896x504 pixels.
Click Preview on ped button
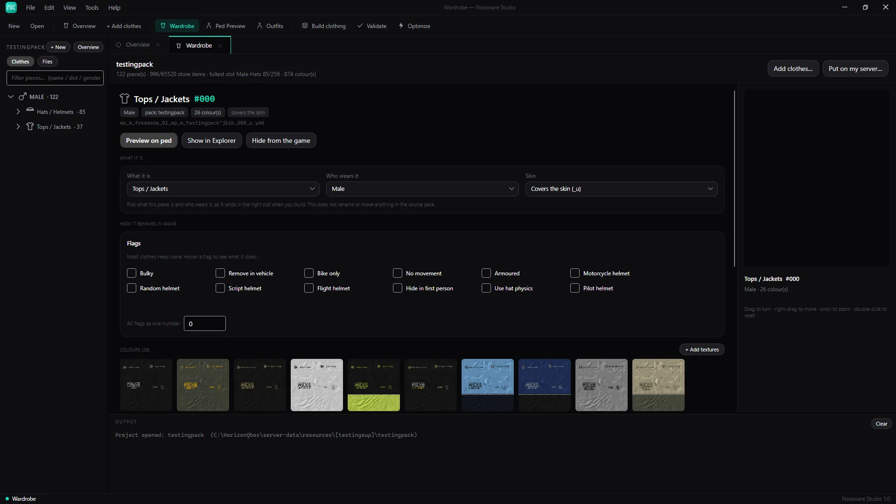point(149,140)
